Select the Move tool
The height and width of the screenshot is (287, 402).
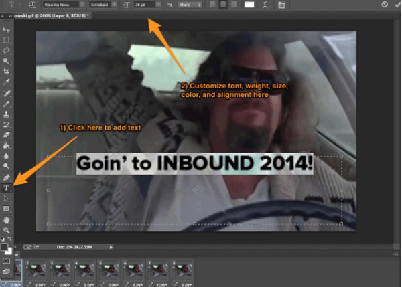click(6, 30)
